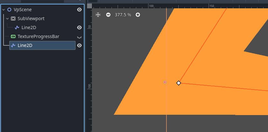Toggle visibility of the selected Line2D
268x132 pixels.
(x=79, y=45)
